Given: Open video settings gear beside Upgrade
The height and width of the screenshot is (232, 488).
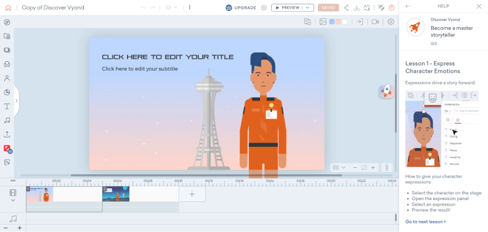Looking at the screenshot, I should coord(264,7).
